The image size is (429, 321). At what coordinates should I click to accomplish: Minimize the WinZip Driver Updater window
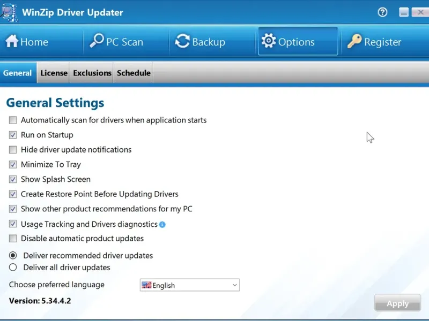404,12
